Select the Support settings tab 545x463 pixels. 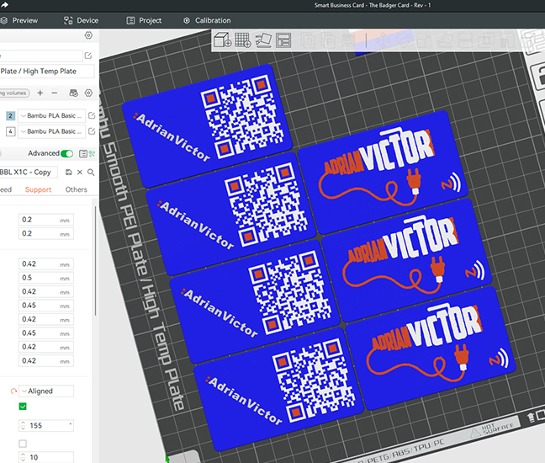38,189
